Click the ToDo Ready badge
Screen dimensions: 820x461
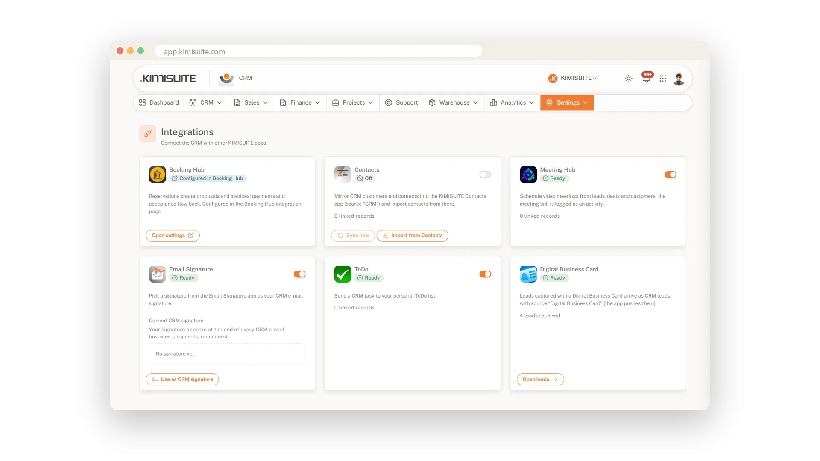tap(369, 278)
